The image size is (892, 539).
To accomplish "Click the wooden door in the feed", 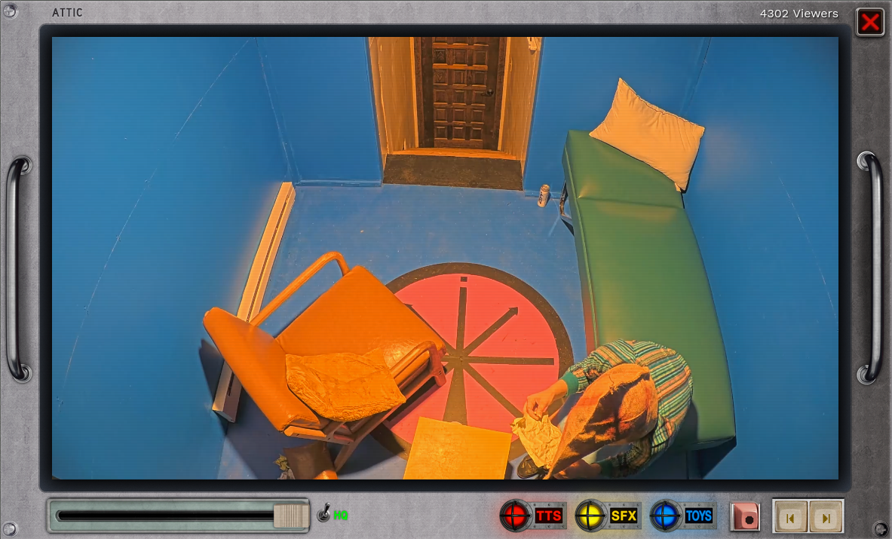I will 461,93.
